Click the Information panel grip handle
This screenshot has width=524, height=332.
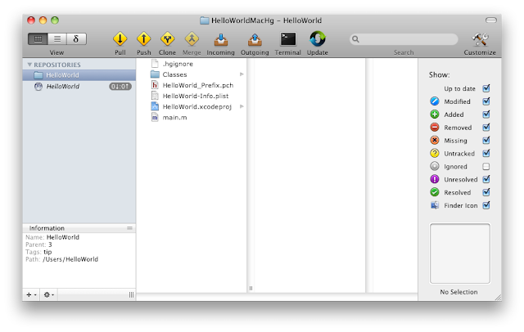(x=129, y=228)
